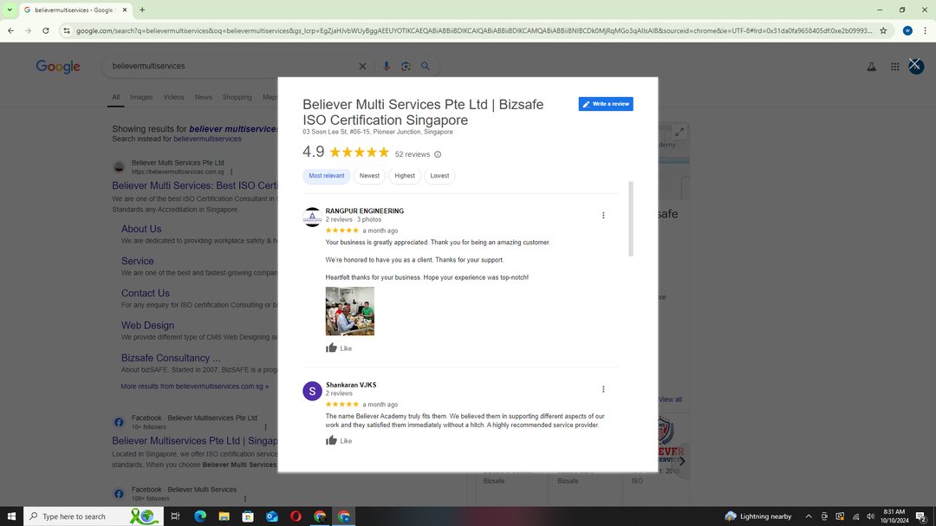Open the Web Design sitelink
936x526 pixels.
pyautogui.click(x=148, y=326)
